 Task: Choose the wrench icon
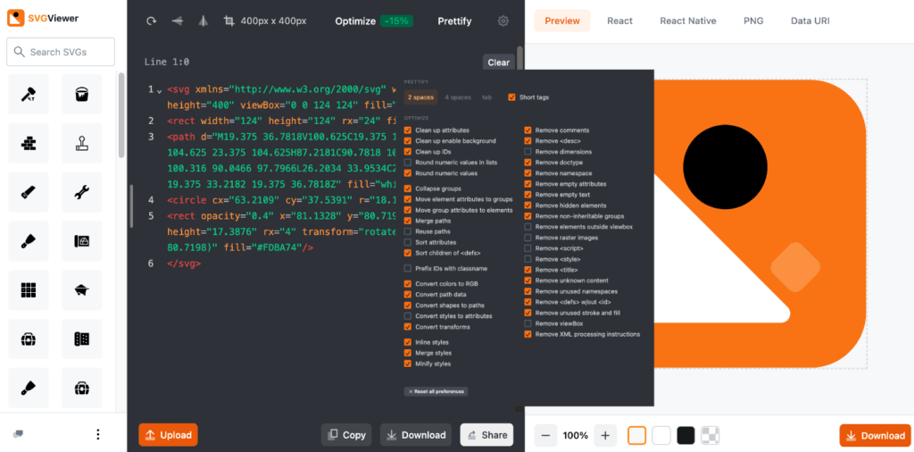tap(81, 192)
